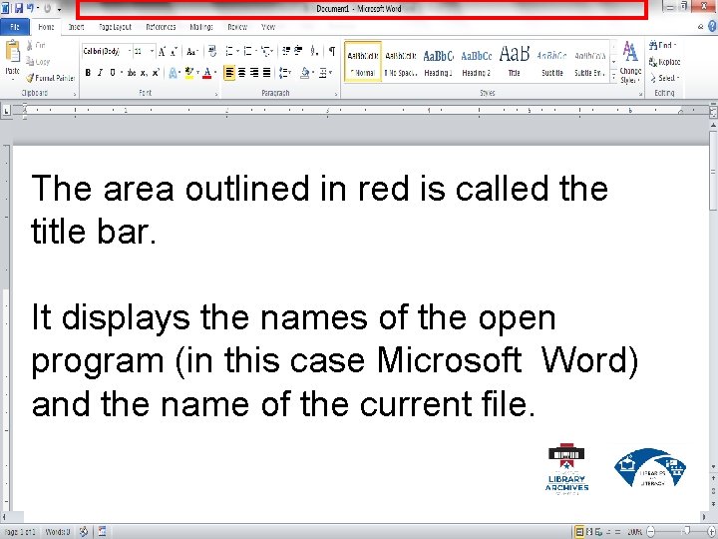Screen dimensions: 718x539
Task: Click Undo in Quick Access Toolbar
Action: click(30, 8)
